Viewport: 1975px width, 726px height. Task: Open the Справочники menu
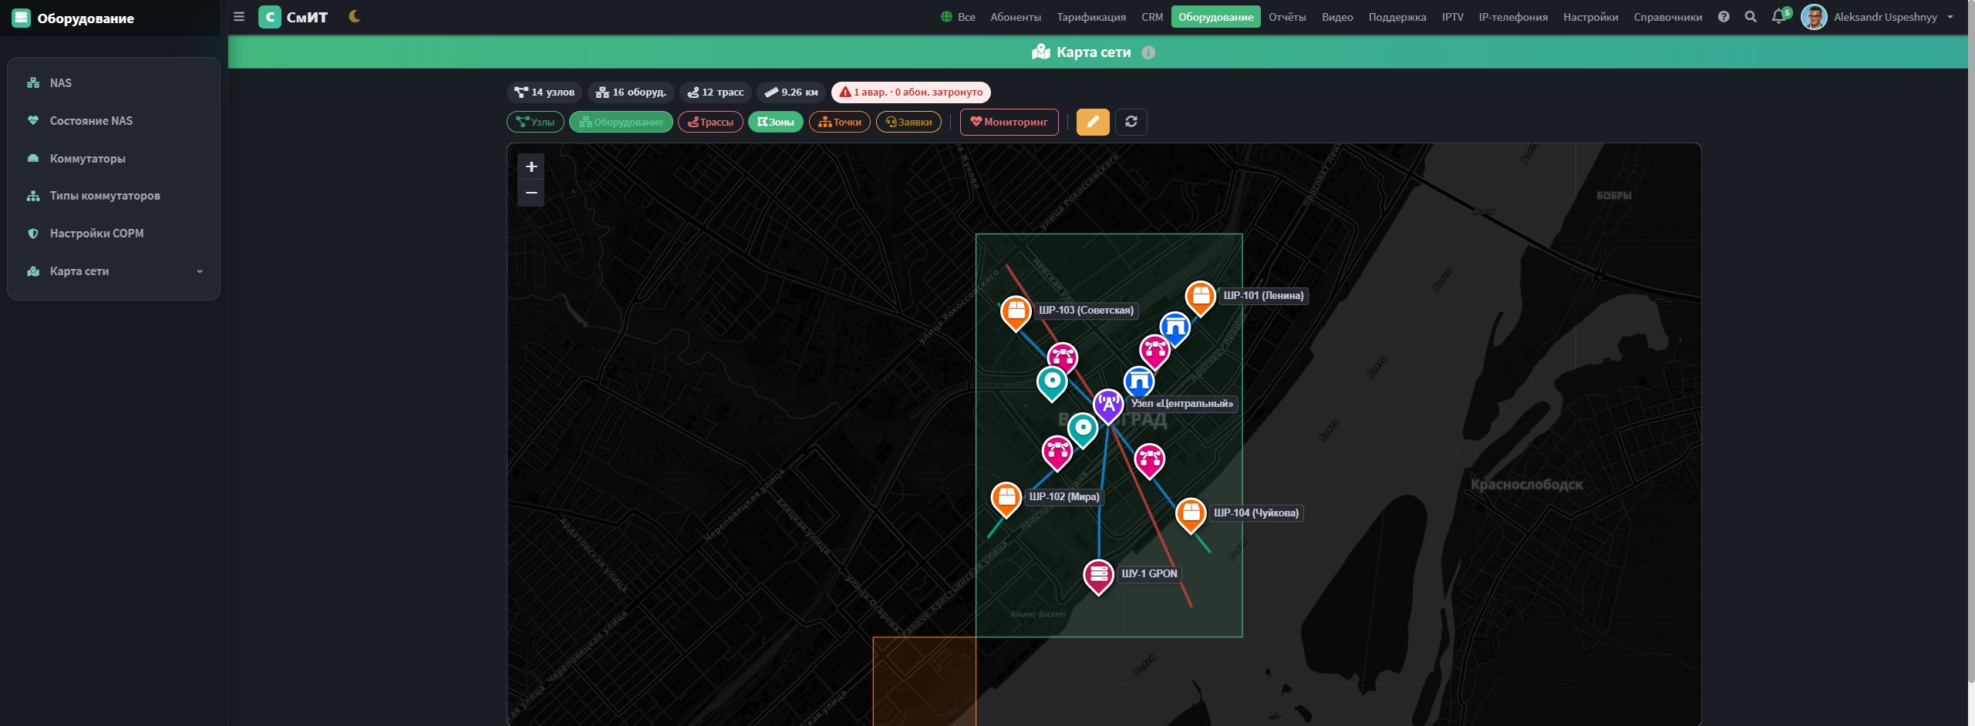1667,17
